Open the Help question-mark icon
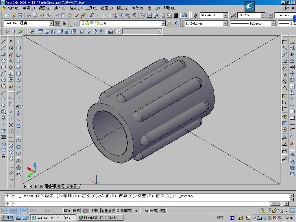296x222 pixels. click(x=184, y=15)
